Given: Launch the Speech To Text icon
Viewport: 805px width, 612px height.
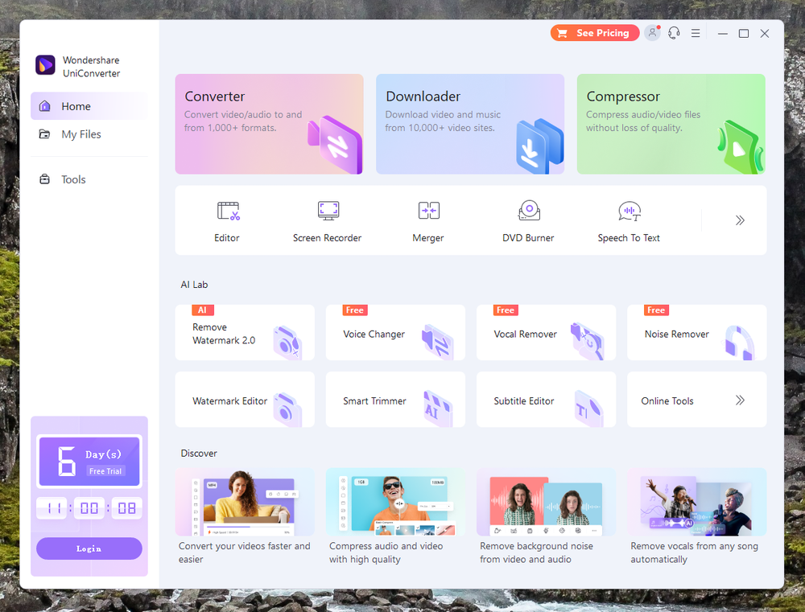Looking at the screenshot, I should (630, 211).
